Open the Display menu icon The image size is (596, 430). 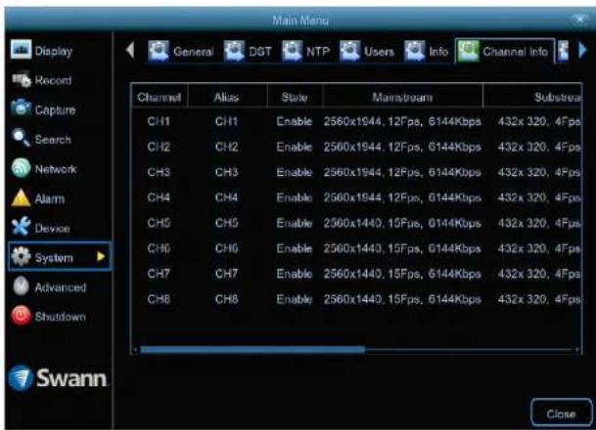pyautogui.click(x=21, y=50)
